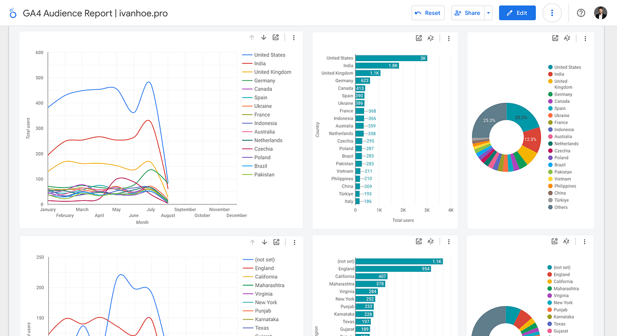The image size is (617, 336).
Task: Click the Italy label in country bar chart
Action: click(349, 201)
